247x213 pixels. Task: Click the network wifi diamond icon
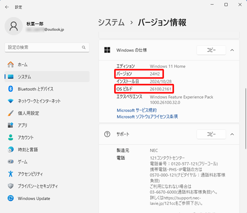coord(11,101)
